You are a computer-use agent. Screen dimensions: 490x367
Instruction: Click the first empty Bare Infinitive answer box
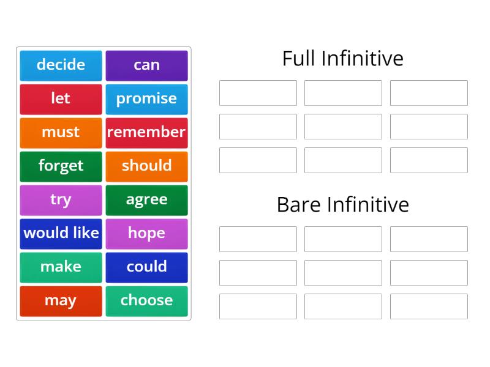pyautogui.click(x=258, y=239)
